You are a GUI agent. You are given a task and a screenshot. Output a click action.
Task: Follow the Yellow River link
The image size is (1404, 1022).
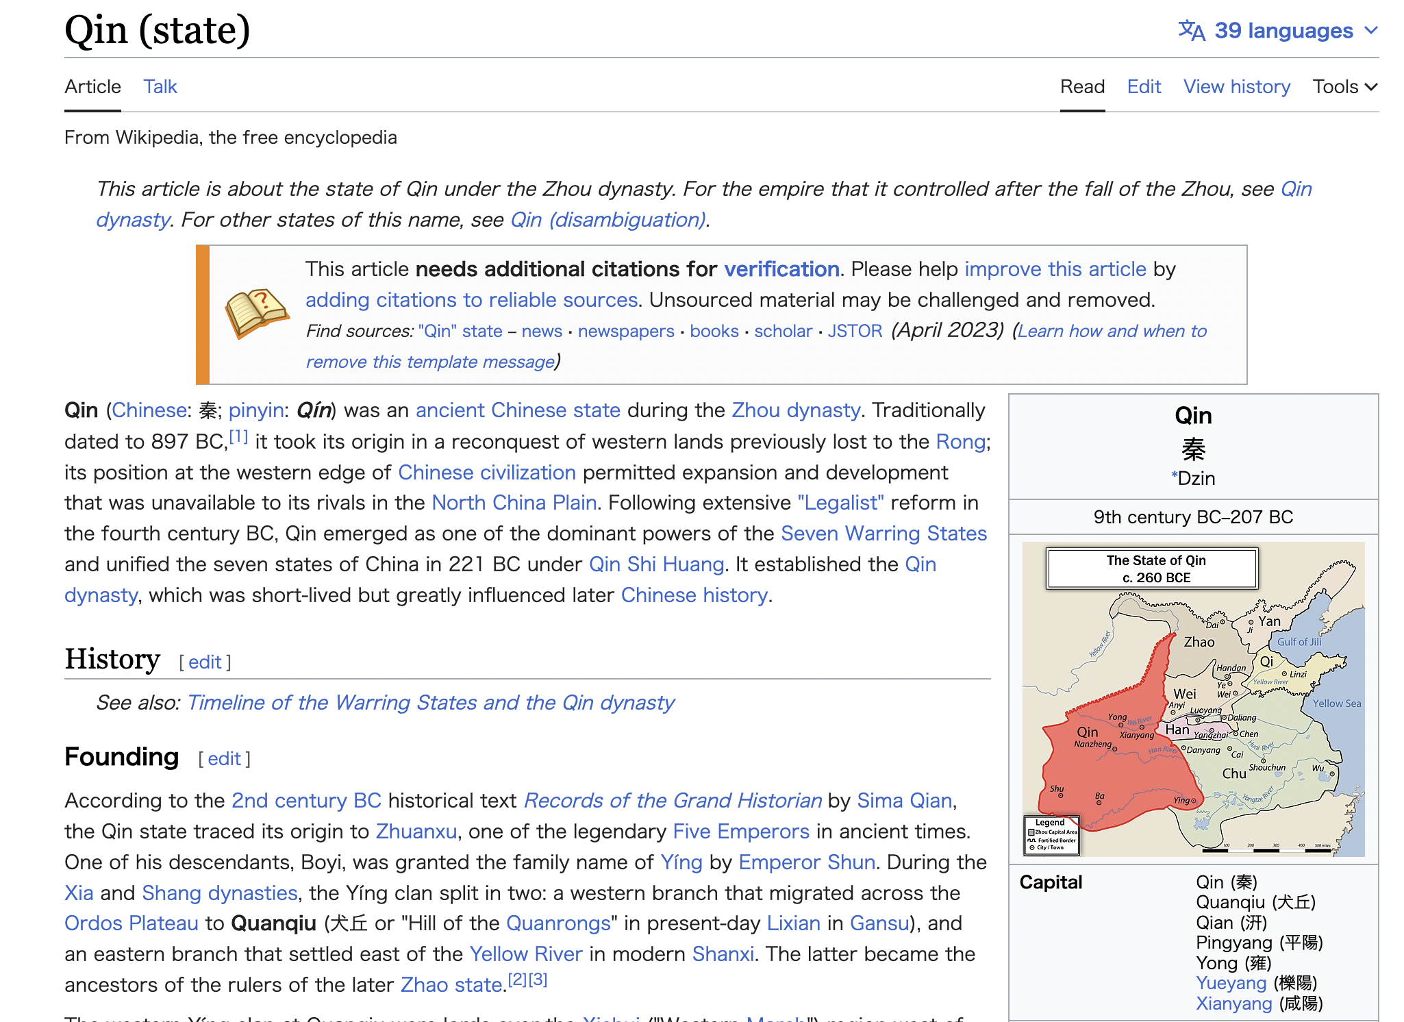pos(526,954)
